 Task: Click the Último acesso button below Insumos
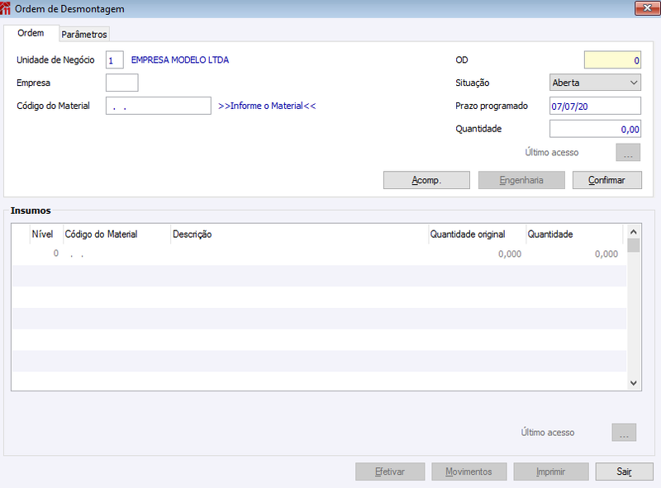click(624, 433)
